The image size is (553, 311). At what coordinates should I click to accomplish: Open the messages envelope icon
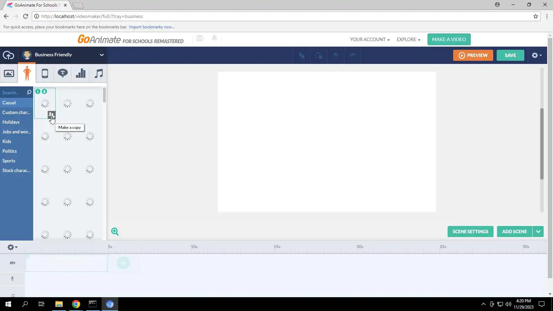tap(199, 38)
